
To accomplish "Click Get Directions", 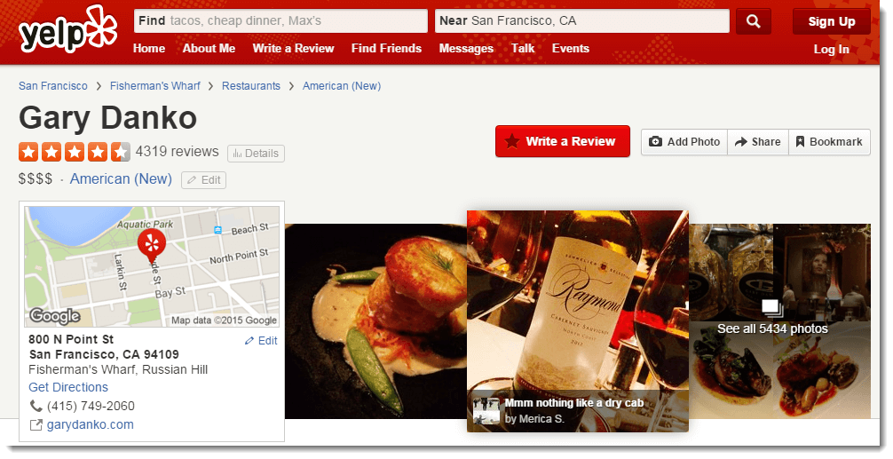I will (x=68, y=387).
